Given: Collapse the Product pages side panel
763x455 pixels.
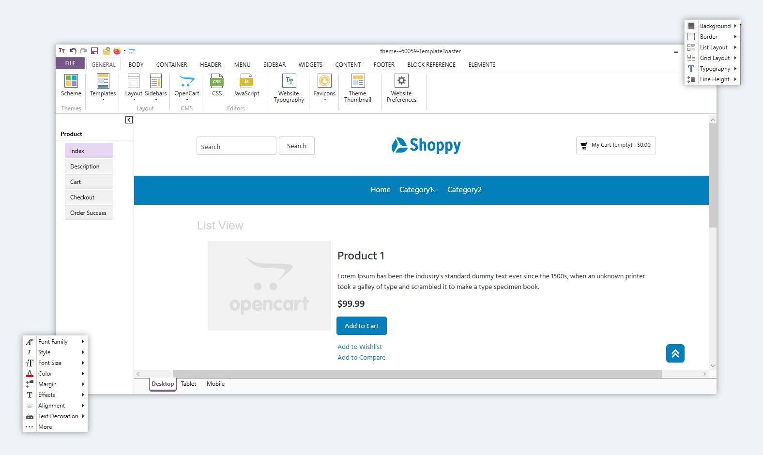Looking at the screenshot, I should [129, 120].
